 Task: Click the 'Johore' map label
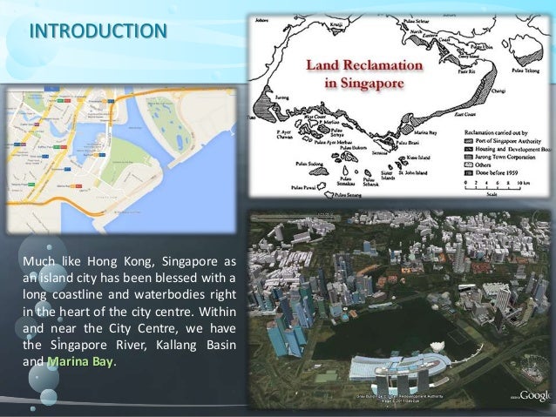261,20
